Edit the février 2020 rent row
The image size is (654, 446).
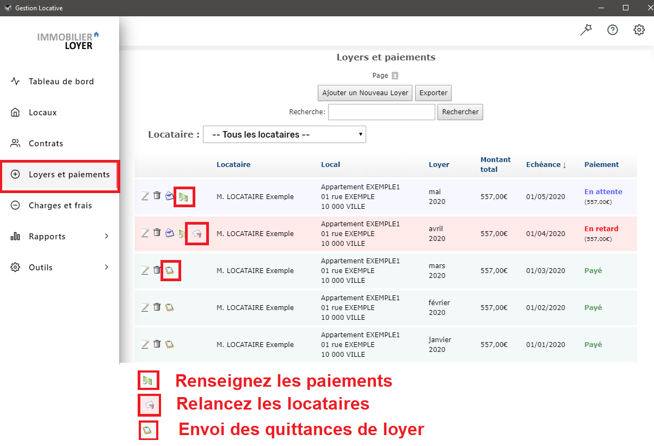point(145,307)
